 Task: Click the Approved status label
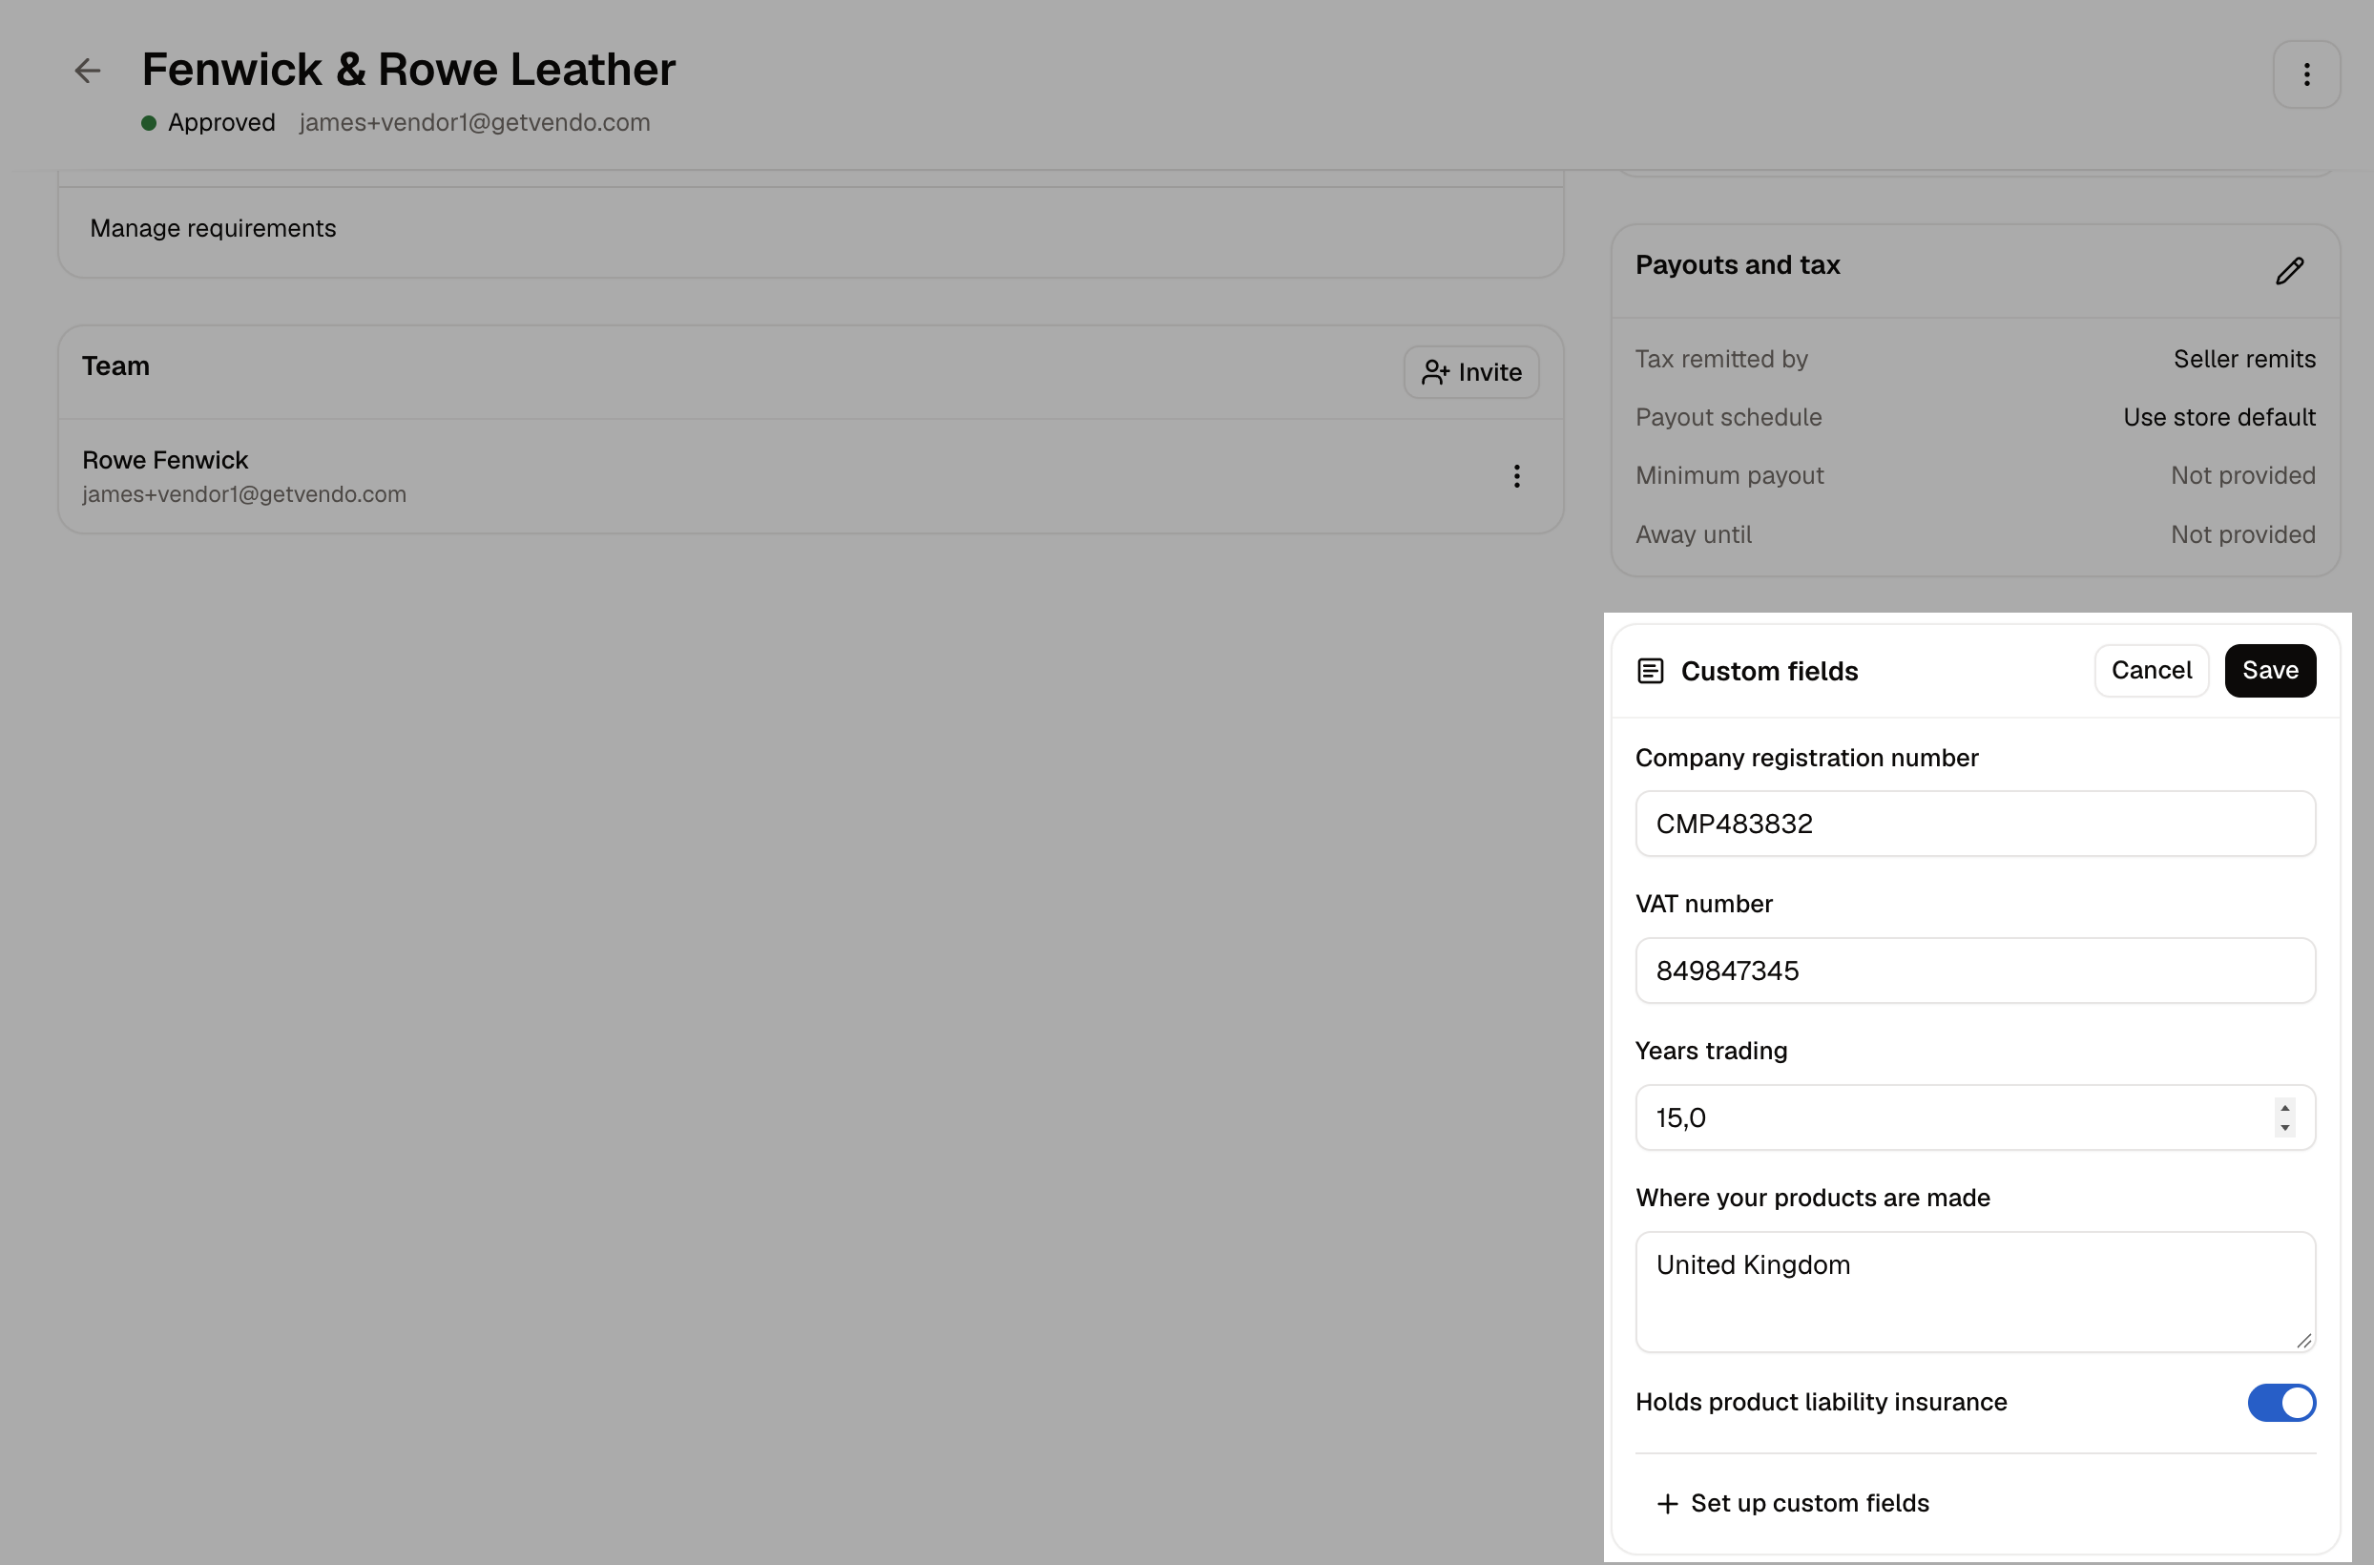221,123
